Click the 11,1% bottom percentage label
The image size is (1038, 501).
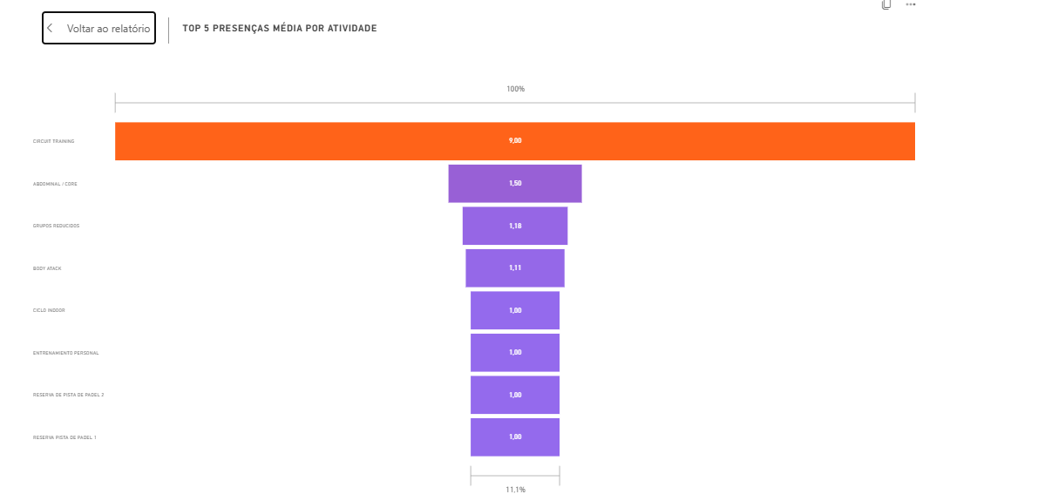(x=516, y=490)
